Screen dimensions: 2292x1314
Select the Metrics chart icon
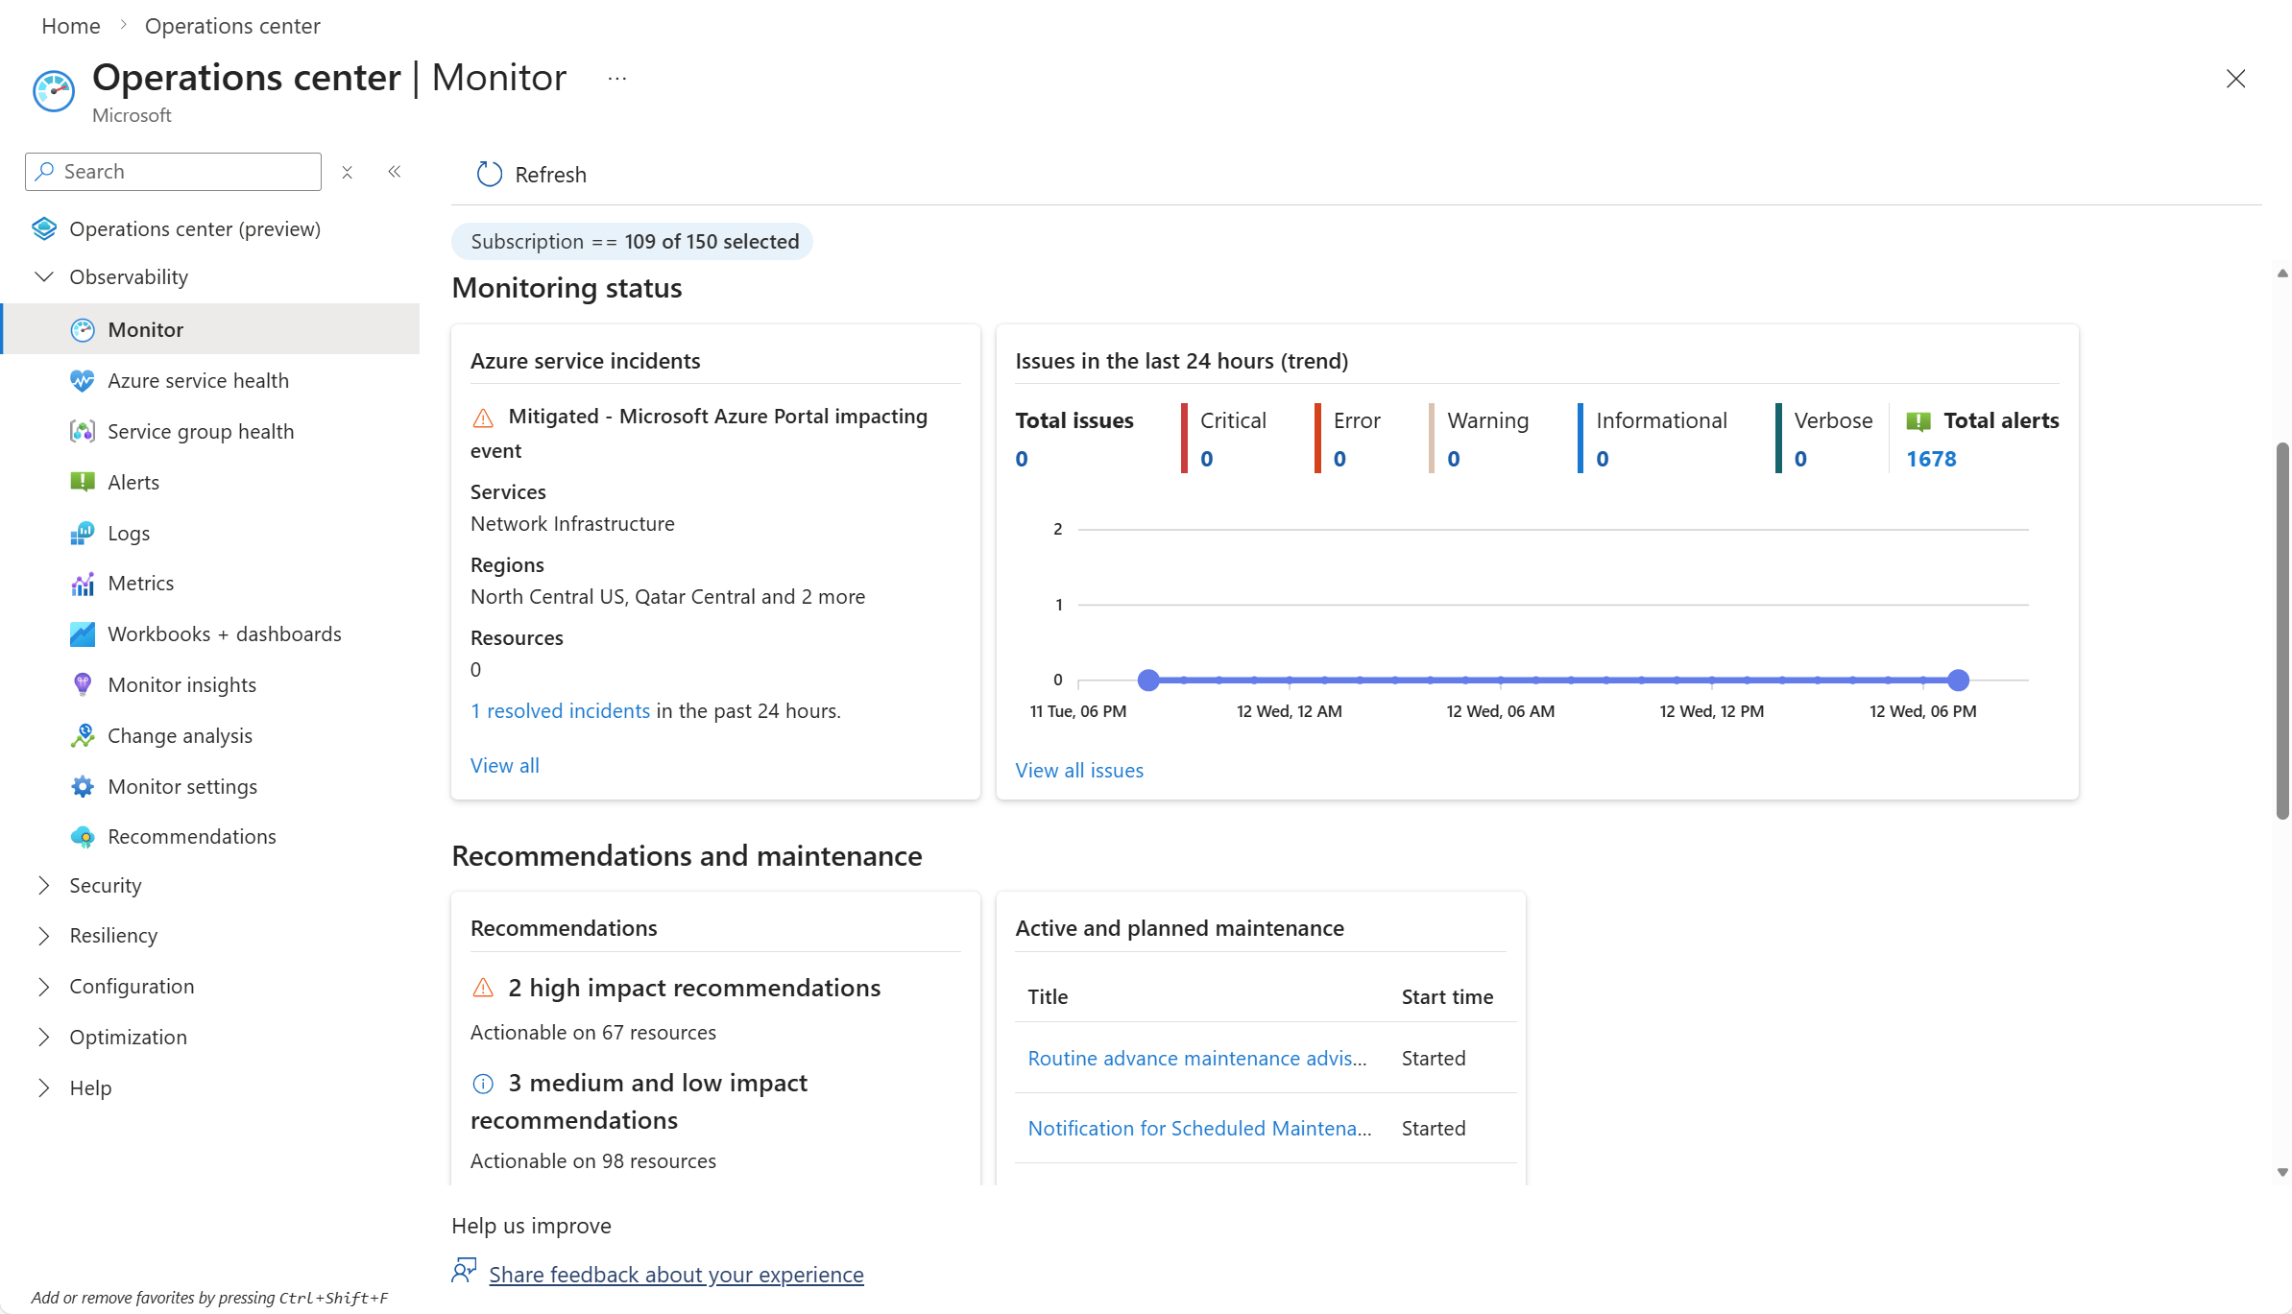tap(83, 584)
